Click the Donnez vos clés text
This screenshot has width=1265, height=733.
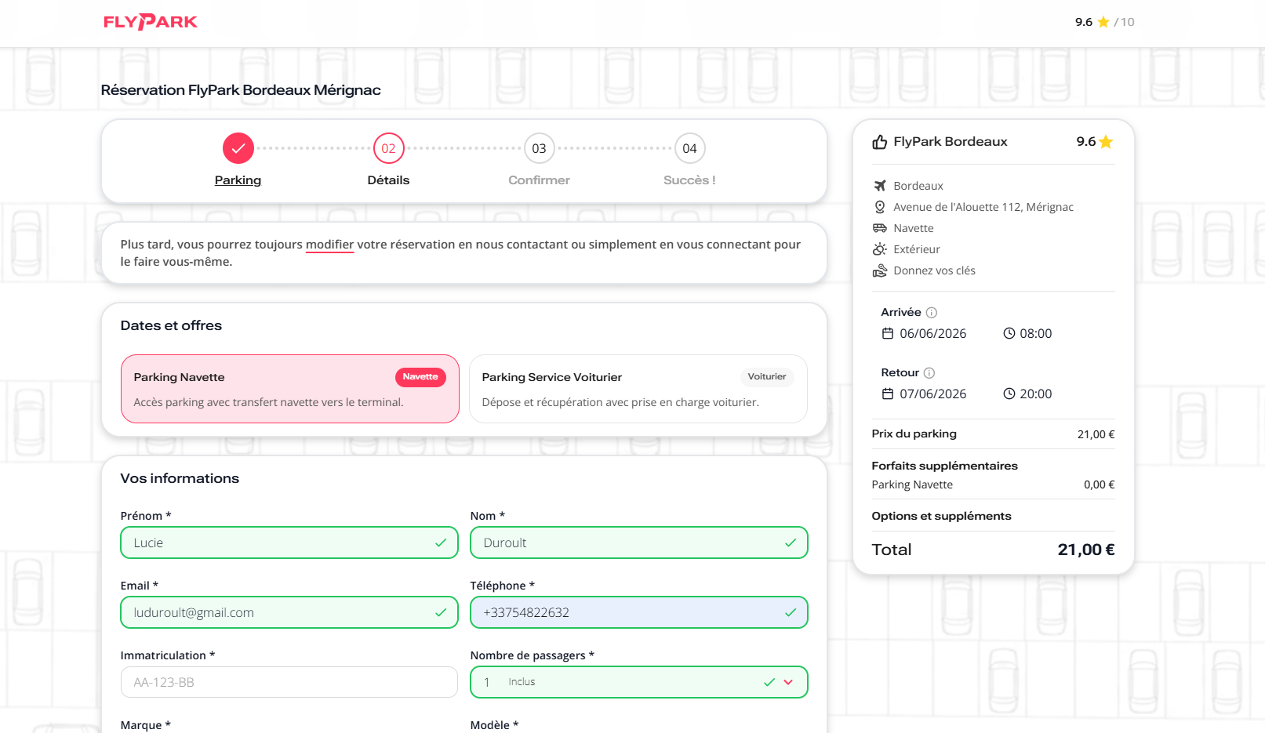pyautogui.click(x=934, y=270)
